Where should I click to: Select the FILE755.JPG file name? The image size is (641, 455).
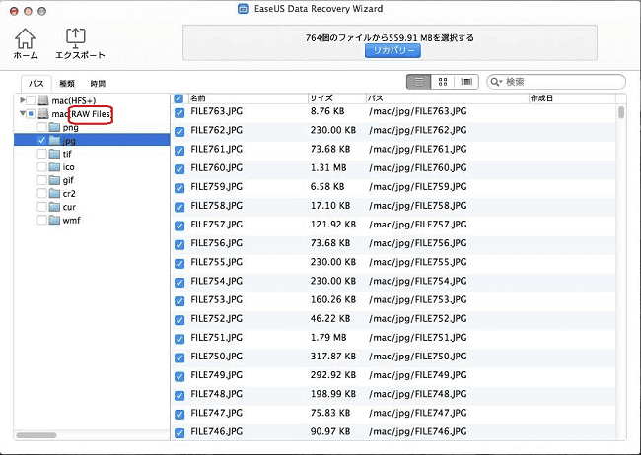[x=216, y=262]
